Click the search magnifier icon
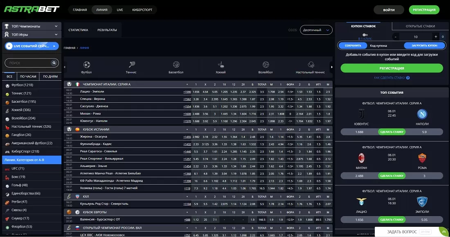Screen dimensions: 450x237 (54, 63)
